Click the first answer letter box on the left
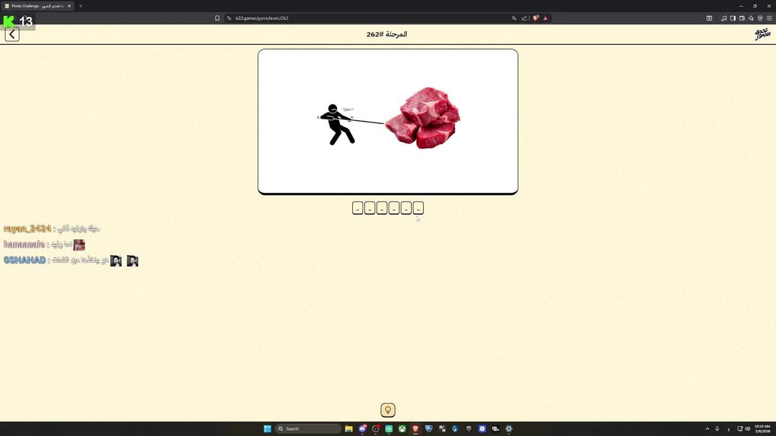This screenshot has height=436, width=776. point(358,208)
